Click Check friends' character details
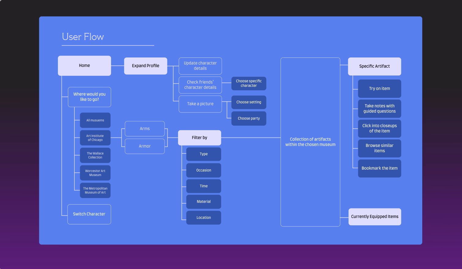The image size is (462, 269). 200,85
